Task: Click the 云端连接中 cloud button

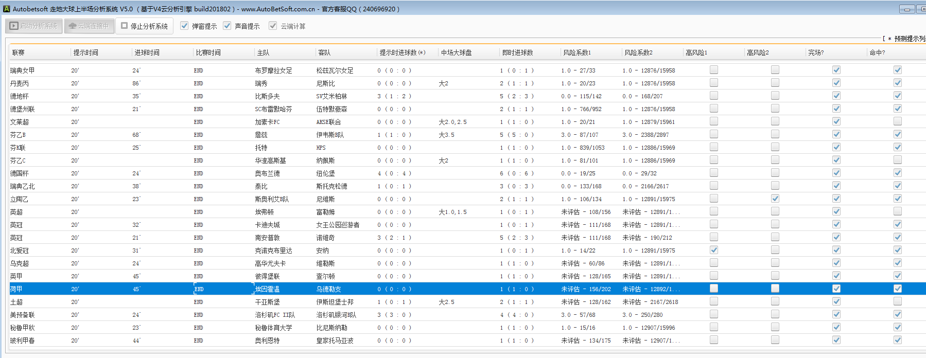Action: coord(89,26)
